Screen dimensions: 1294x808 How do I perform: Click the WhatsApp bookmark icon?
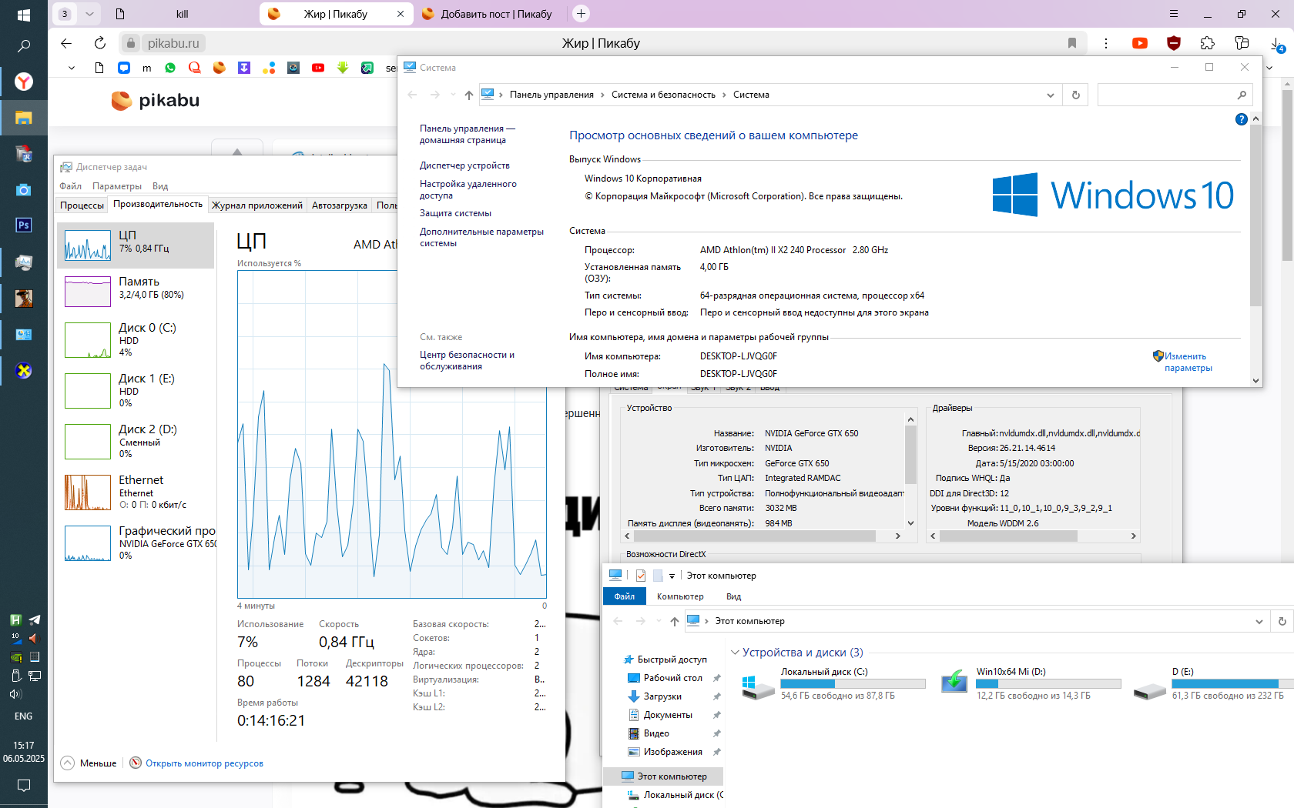pos(170,68)
